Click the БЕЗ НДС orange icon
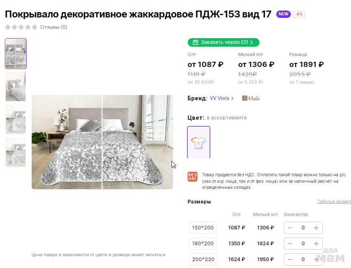Viewport: 351px width, 268px height. coord(193,177)
